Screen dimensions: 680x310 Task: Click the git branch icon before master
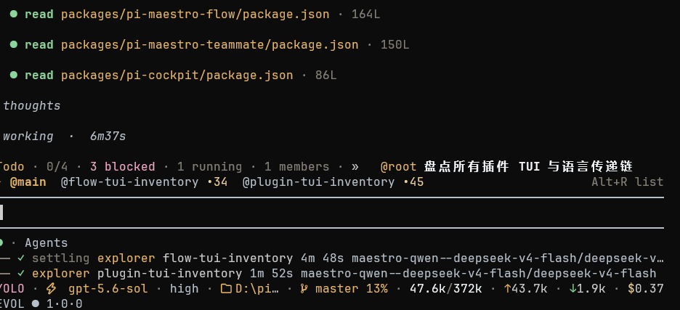(x=304, y=289)
